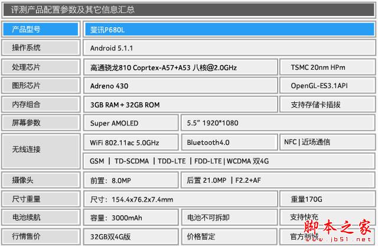Click the GSM | TD-SCDMA network bands cell

[x=229, y=161]
